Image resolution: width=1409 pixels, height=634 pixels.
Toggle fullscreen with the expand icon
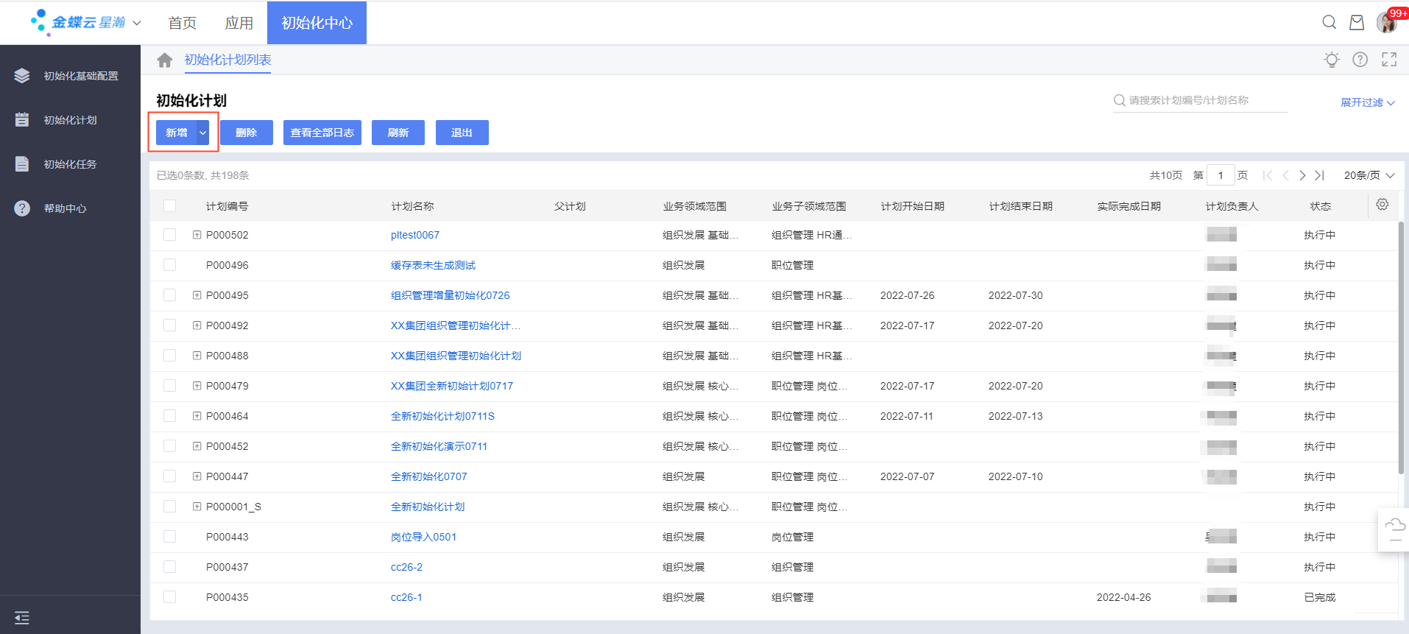1388,60
